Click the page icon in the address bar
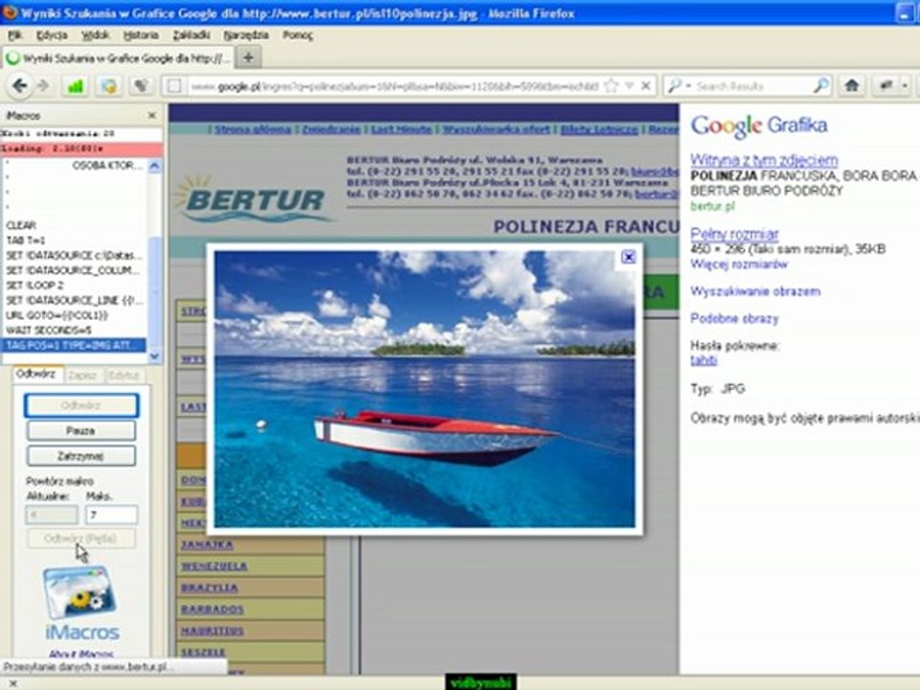The height and width of the screenshot is (690, 920). pos(174,86)
